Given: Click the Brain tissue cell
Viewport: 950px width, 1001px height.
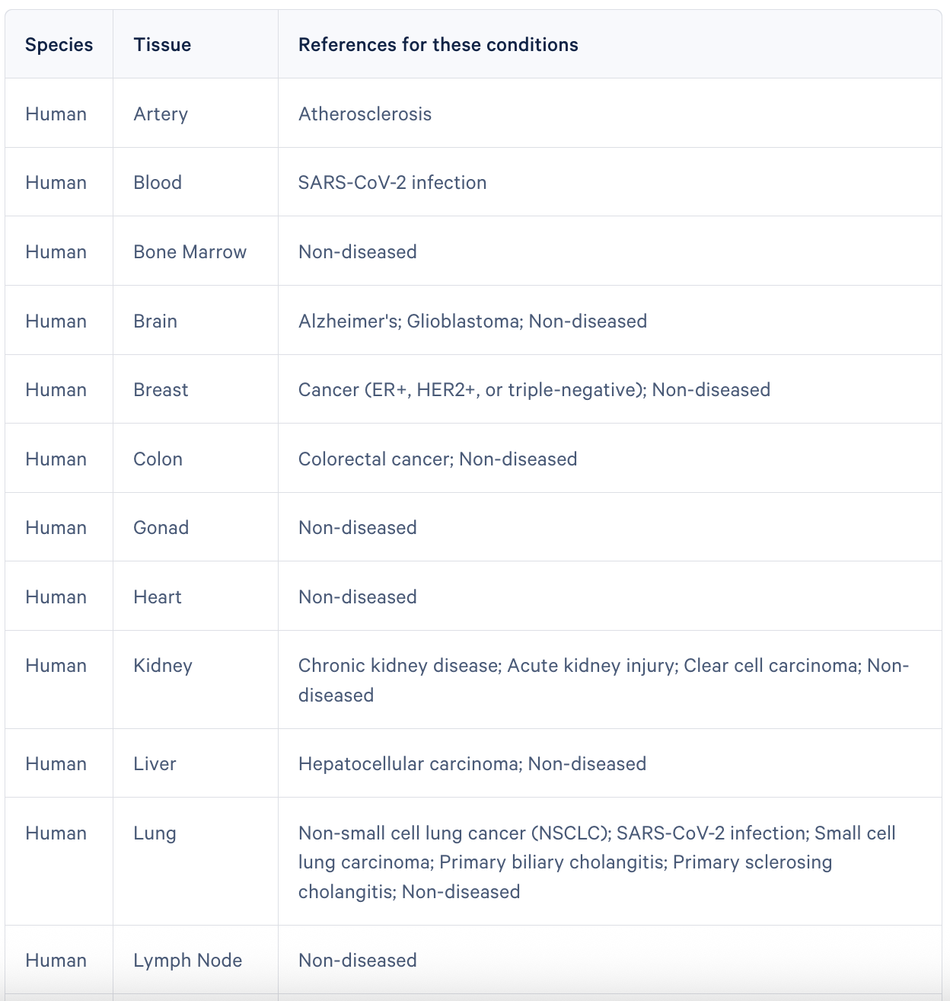Looking at the screenshot, I should click(x=155, y=321).
